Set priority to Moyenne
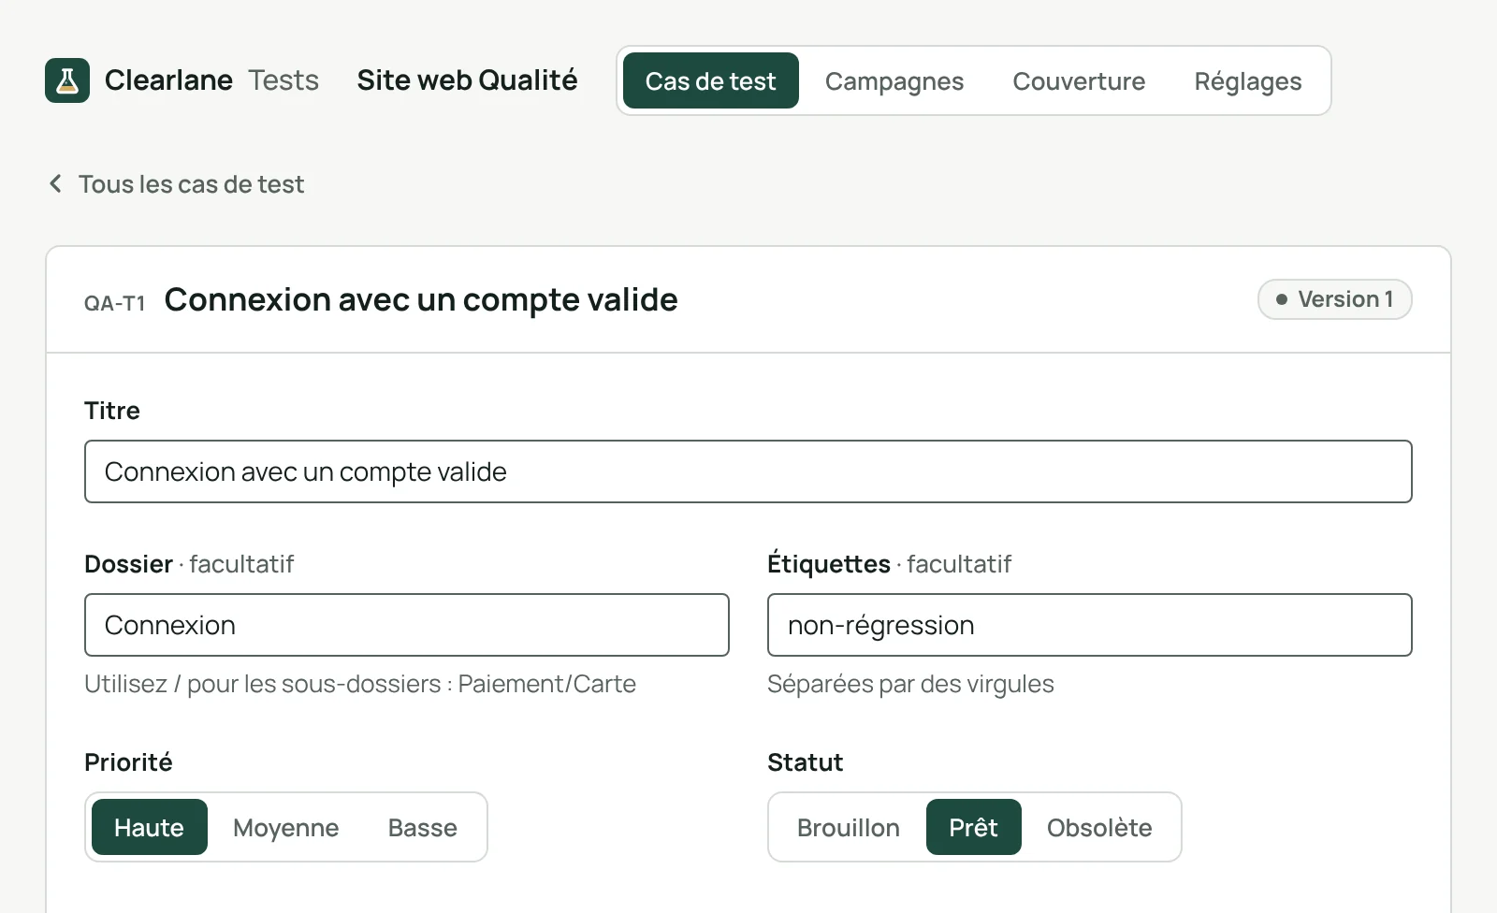This screenshot has height=913, width=1497. click(286, 827)
